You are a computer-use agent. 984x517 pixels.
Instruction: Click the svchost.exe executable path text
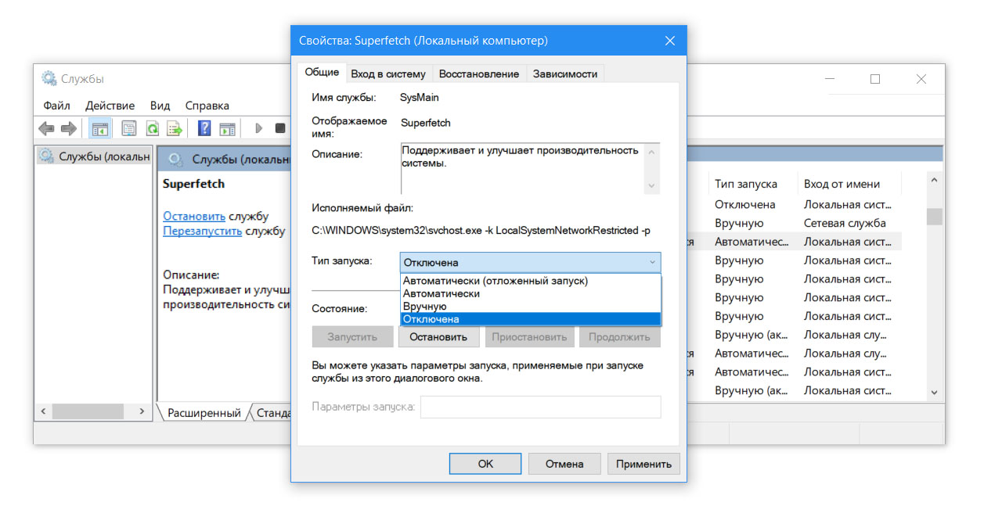pos(481,231)
